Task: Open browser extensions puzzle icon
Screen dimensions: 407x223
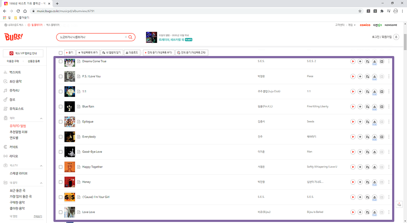Action: [x=382, y=11]
